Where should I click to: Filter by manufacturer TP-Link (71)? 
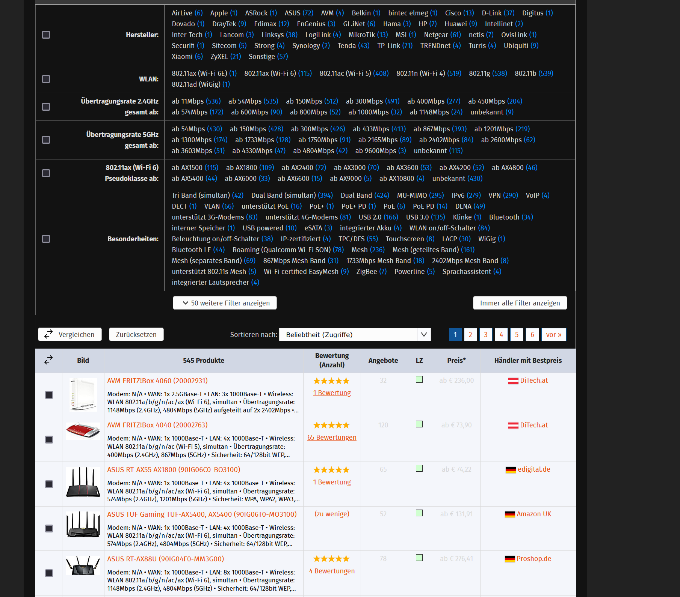coord(395,45)
